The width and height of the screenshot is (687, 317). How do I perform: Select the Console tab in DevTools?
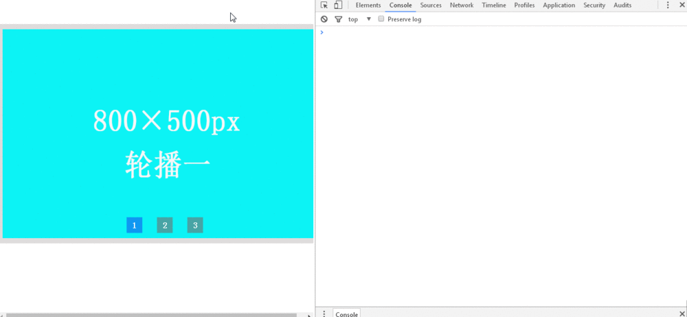(x=401, y=5)
